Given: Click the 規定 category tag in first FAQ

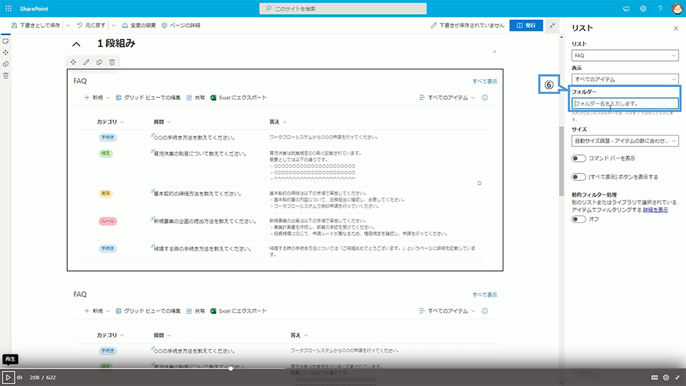Looking at the screenshot, I should [106, 154].
